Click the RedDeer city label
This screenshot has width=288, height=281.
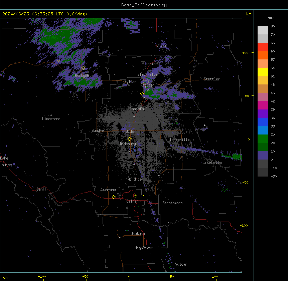coord(147,85)
